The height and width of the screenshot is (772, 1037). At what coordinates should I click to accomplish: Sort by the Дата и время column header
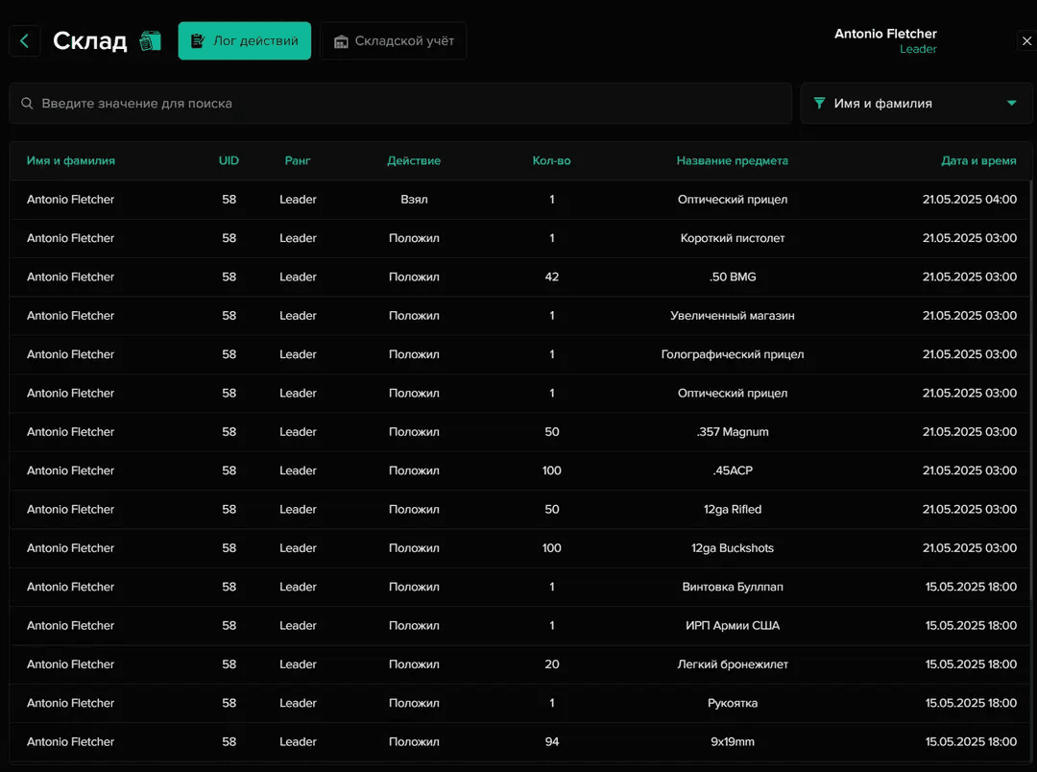click(978, 160)
